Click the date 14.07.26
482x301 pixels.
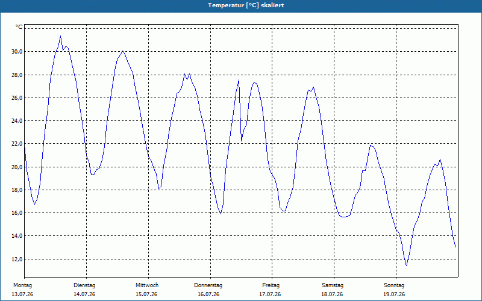[84, 294]
